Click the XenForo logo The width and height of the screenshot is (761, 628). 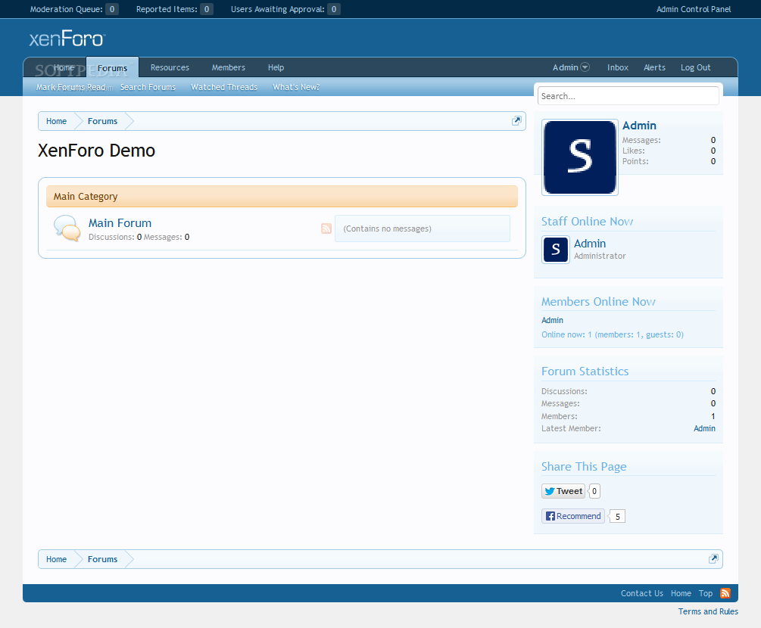(x=67, y=39)
